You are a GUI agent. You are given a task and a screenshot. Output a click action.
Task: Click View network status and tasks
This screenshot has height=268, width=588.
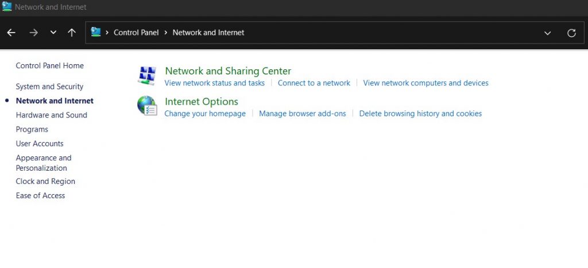coord(214,83)
